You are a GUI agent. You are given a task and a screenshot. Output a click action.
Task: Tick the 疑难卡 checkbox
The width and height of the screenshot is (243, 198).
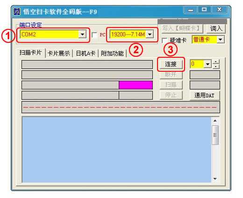pos(164,41)
